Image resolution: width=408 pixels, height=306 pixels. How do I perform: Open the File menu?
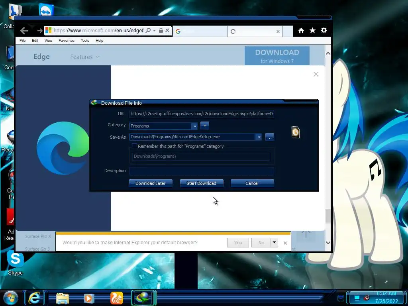(x=23, y=41)
